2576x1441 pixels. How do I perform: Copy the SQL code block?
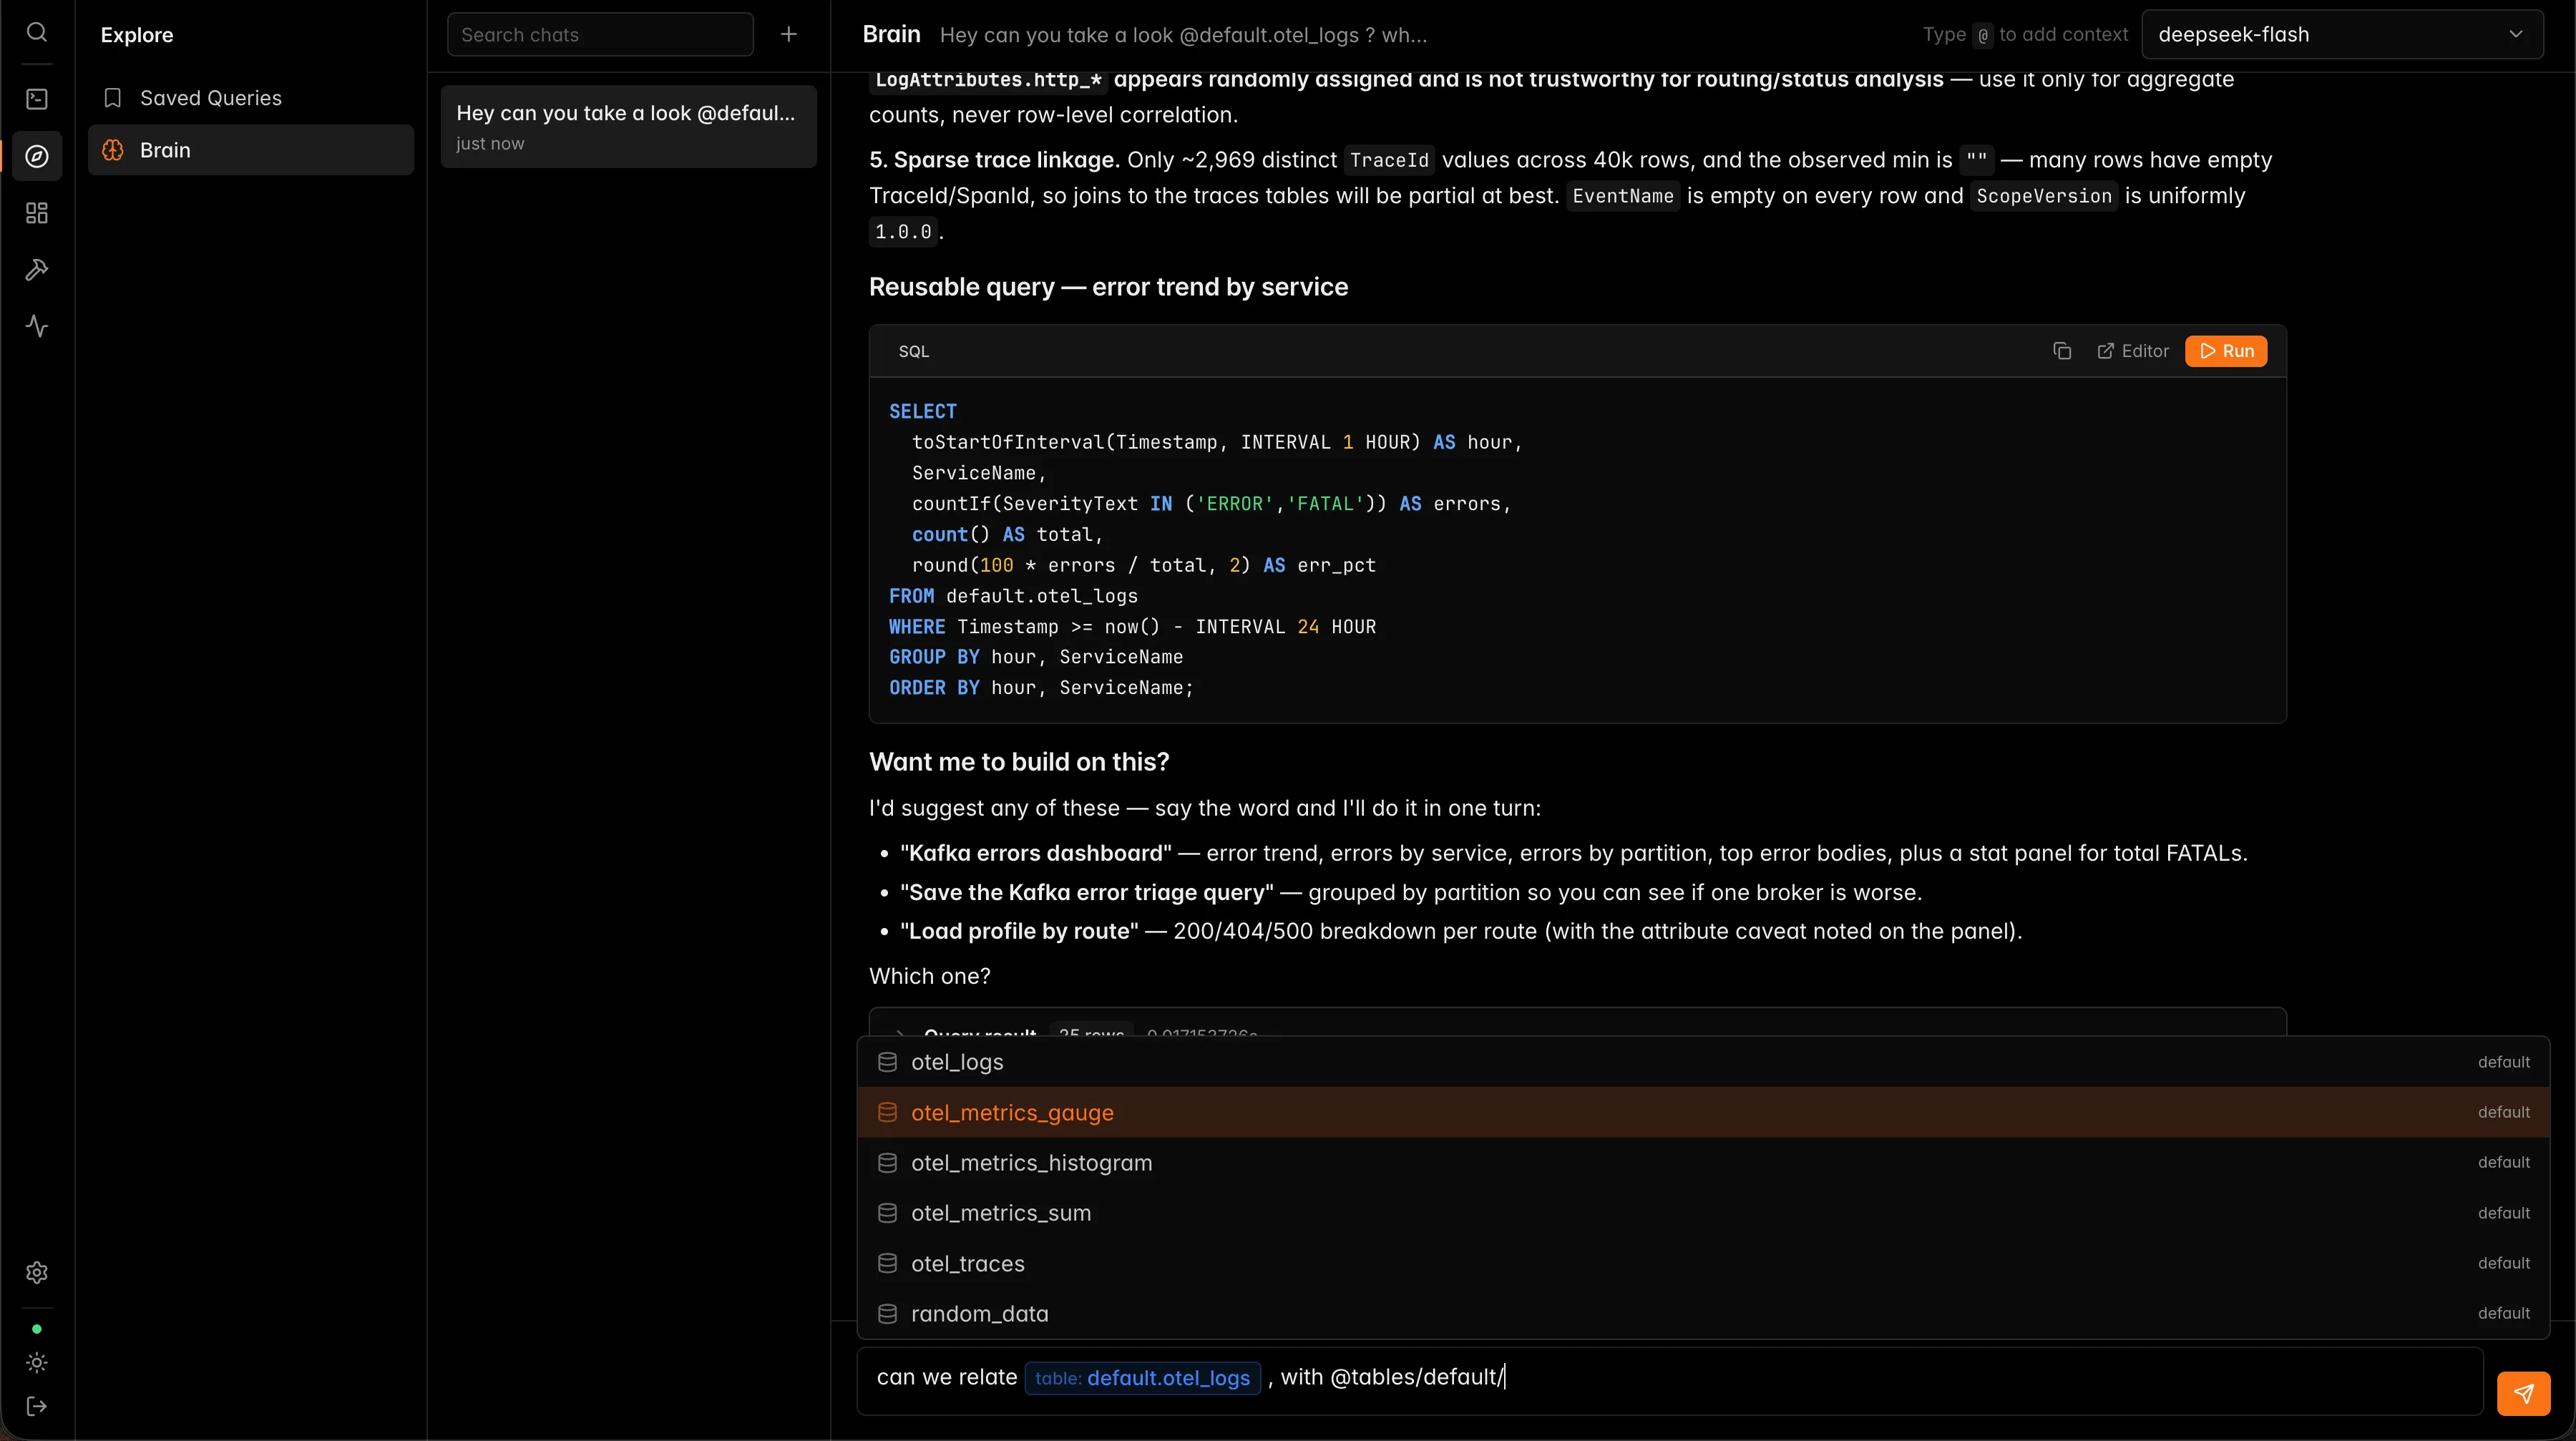click(2062, 351)
